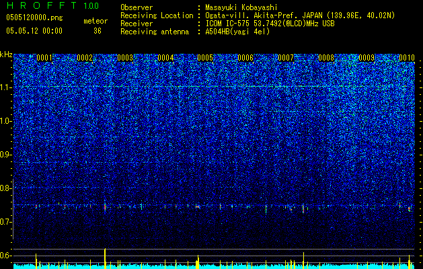Image resolution: width=423 pixels, height=269 pixels.
Task: Click the Observer field label
Action: tap(137, 7)
